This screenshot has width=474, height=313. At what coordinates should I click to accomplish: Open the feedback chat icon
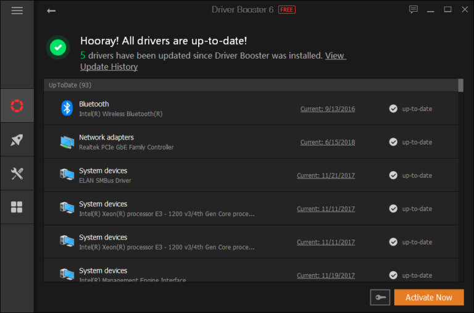tap(414, 10)
